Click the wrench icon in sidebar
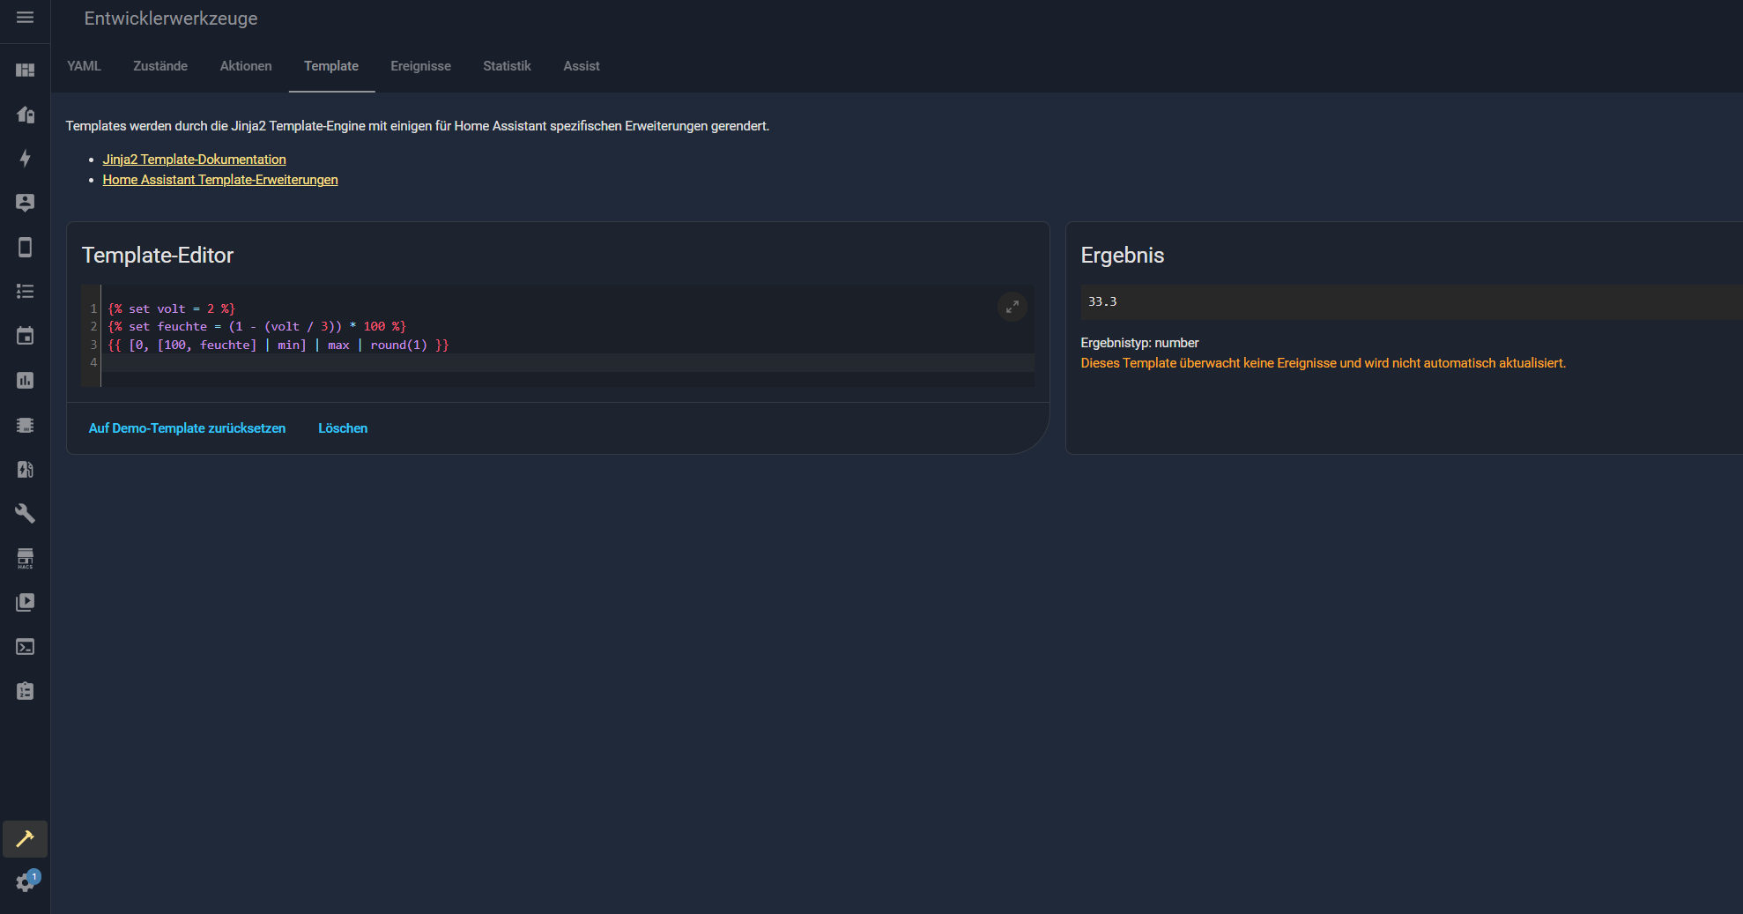 coord(25,513)
